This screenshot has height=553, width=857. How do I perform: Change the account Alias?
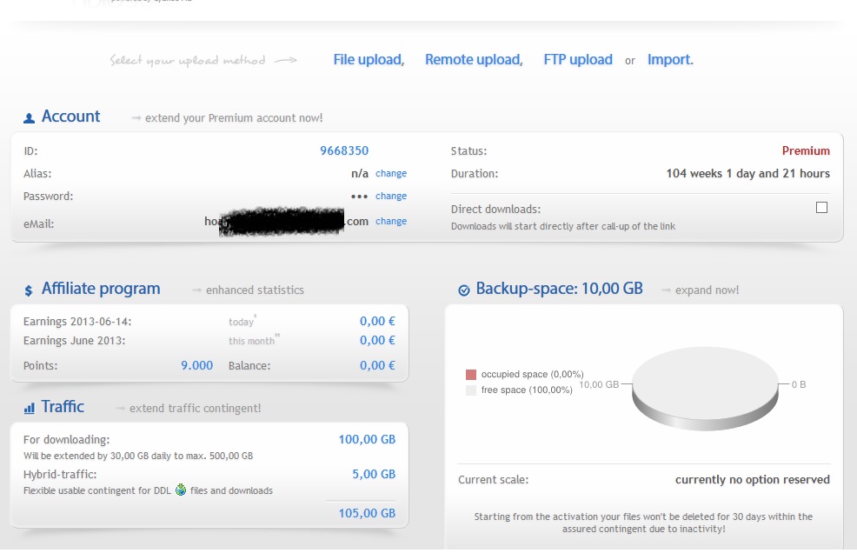[391, 174]
